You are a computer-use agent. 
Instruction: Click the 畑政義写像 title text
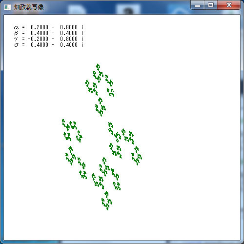pyautogui.click(x=29, y=7)
